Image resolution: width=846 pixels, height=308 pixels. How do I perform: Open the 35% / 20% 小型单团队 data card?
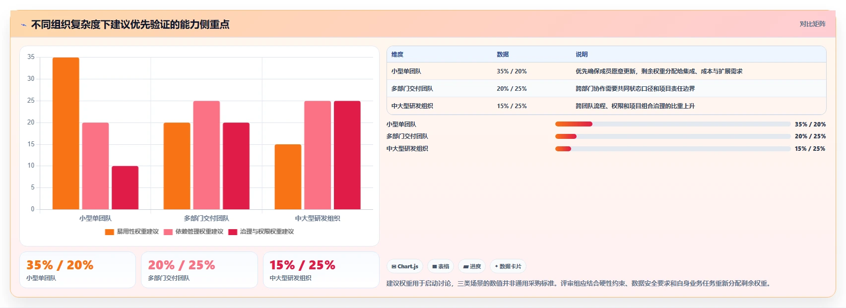(77, 270)
